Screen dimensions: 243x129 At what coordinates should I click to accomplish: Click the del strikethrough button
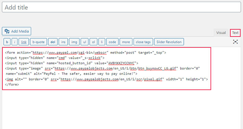(53, 42)
